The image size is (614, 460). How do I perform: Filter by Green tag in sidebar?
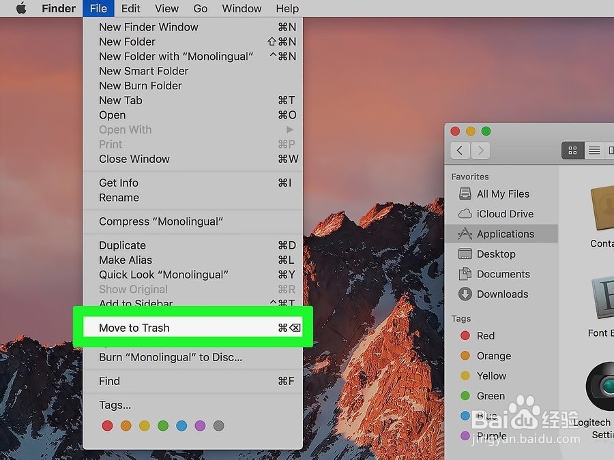501,396
